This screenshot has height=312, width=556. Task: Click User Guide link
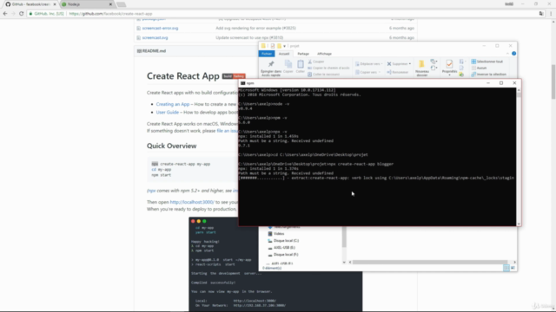pyautogui.click(x=168, y=112)
